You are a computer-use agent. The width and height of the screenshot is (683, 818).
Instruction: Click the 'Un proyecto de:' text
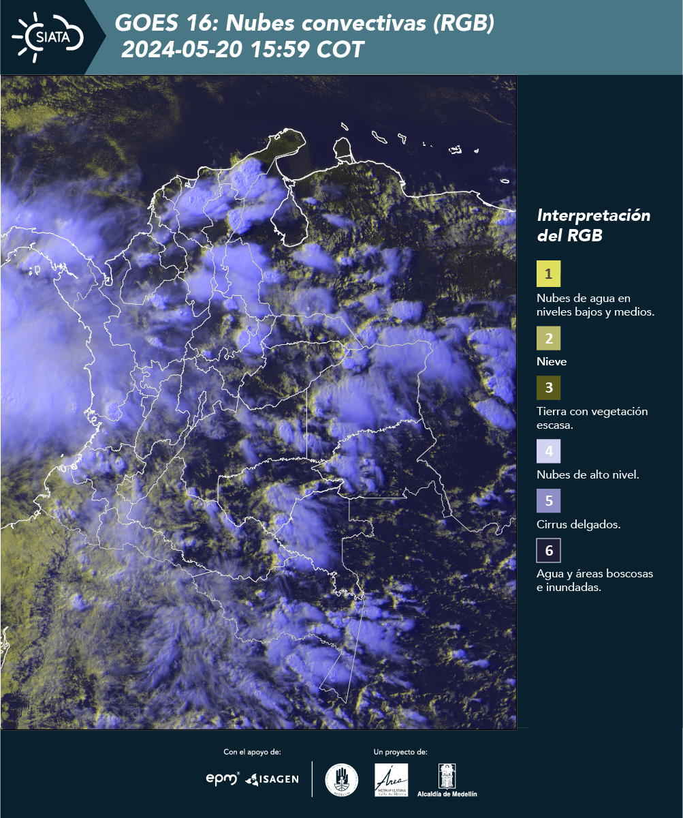pos(400,752)
